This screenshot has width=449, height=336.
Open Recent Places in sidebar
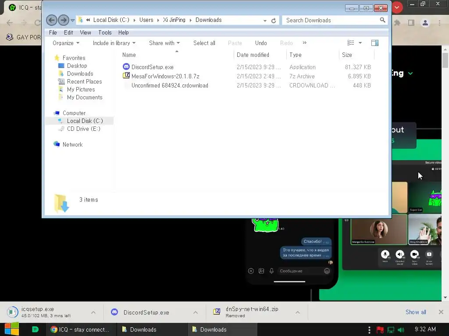click(85, 81)
